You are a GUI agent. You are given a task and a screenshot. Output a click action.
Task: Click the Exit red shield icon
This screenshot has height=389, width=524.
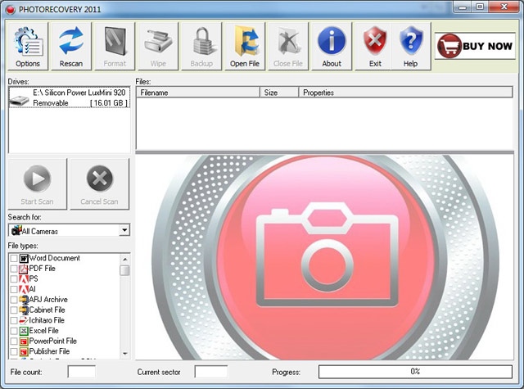375,41
